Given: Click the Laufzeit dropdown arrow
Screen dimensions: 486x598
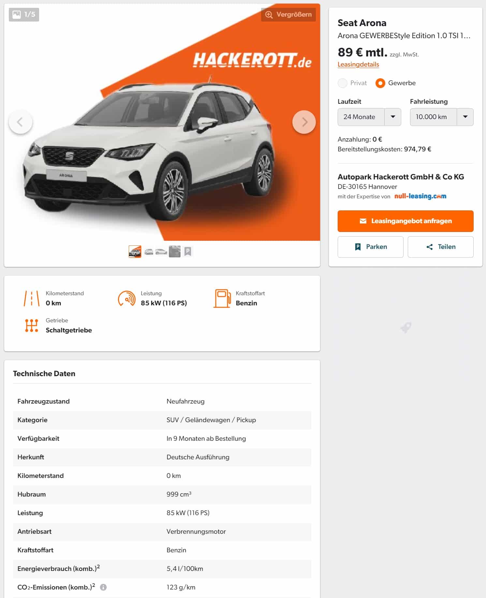Looking at the screenshot, I should tap(393, 117).
